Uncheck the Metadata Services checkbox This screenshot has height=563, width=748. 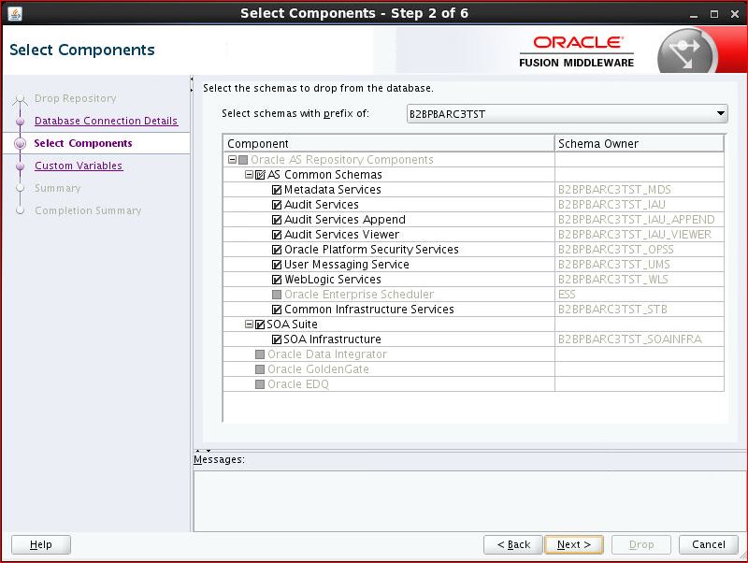tap(277, 190)
